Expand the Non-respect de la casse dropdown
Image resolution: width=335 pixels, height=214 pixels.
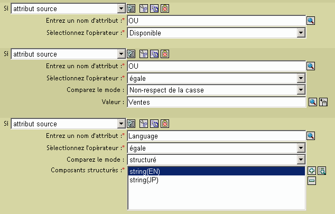(301, 90)
